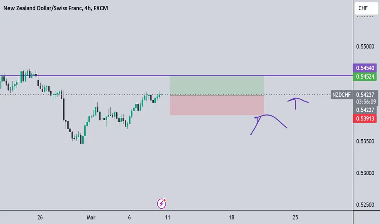Click the 0.54237 current price label
380x224 pixels.
tap(365, 94)
